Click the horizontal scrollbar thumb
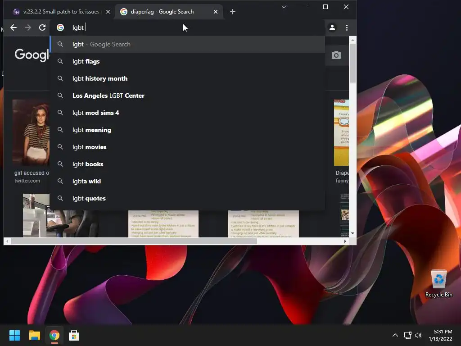The height and width of the screenshot is (346, 461). (134, 241)
